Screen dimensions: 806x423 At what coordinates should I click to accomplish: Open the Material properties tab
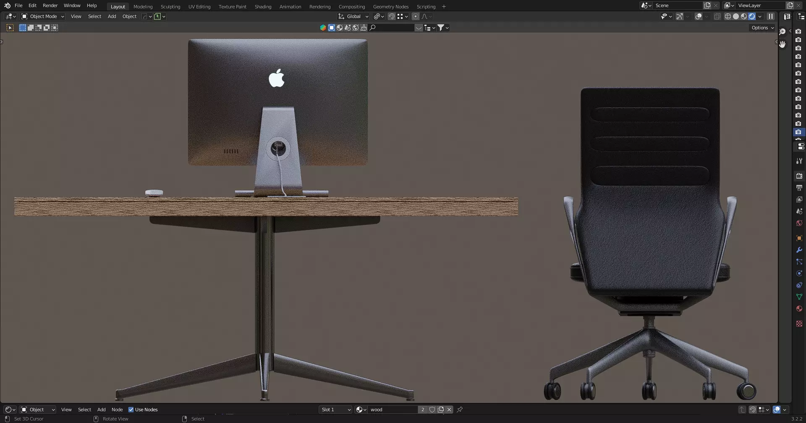click(x=799, y=309)
